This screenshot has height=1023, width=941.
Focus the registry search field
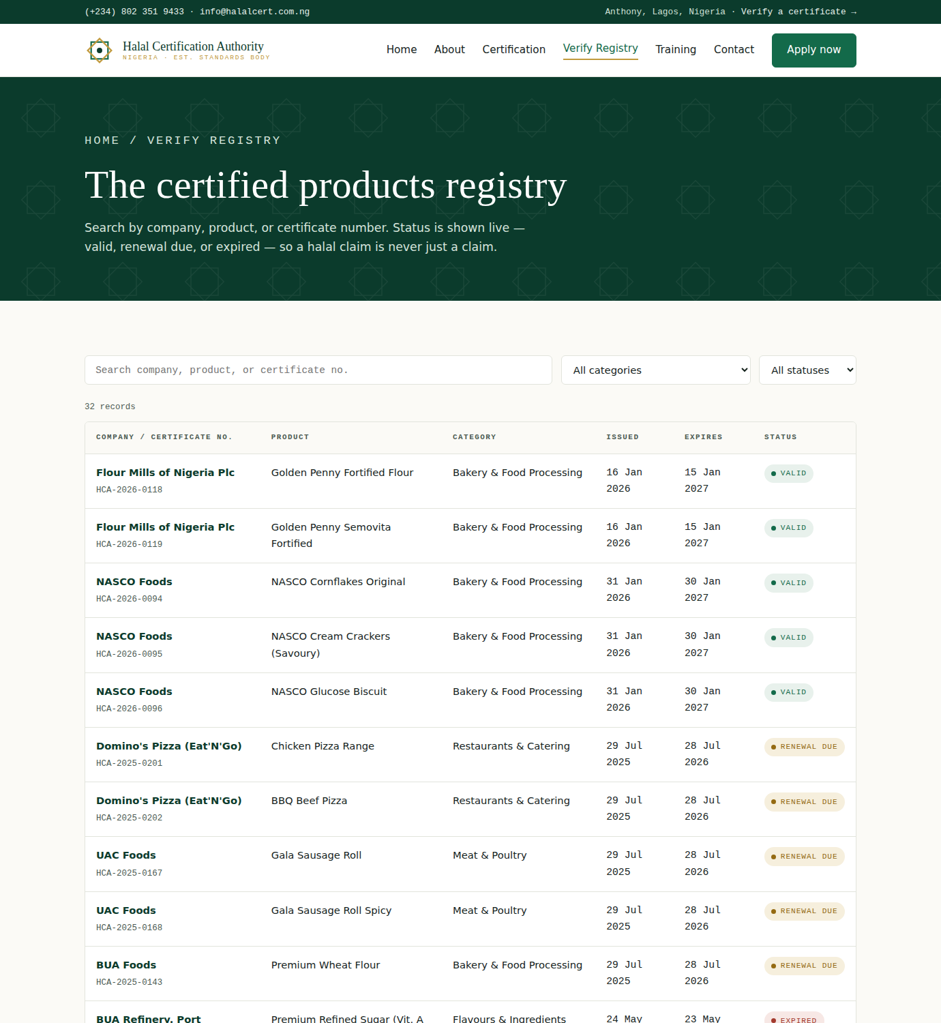click(318, 370)
